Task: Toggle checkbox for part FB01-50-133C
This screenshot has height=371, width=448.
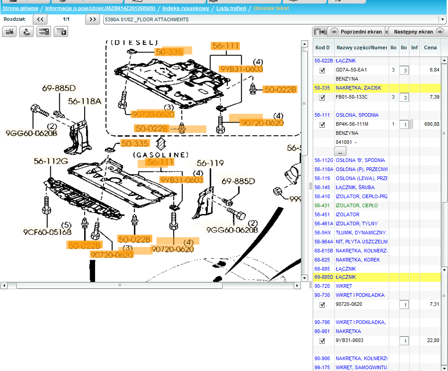Action: (x=322, y=97)
